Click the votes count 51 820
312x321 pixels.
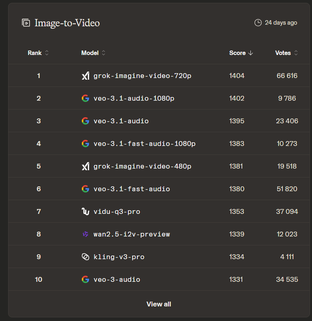(287, 189)
